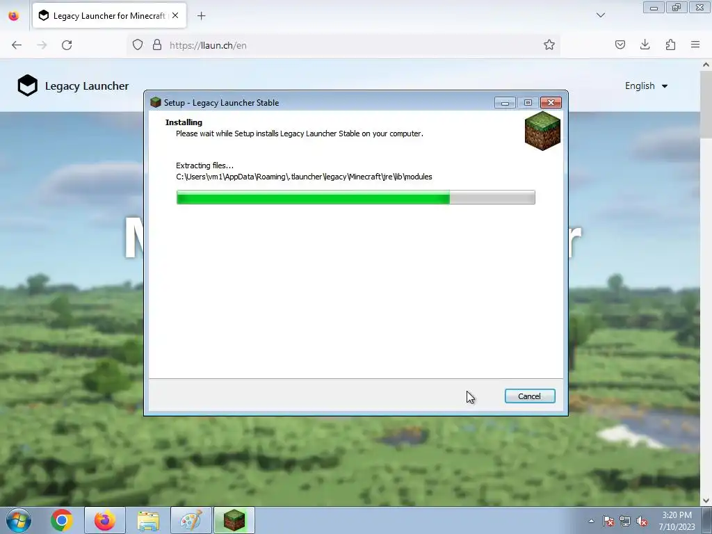Bookmark this page with the star

(549, 45)
